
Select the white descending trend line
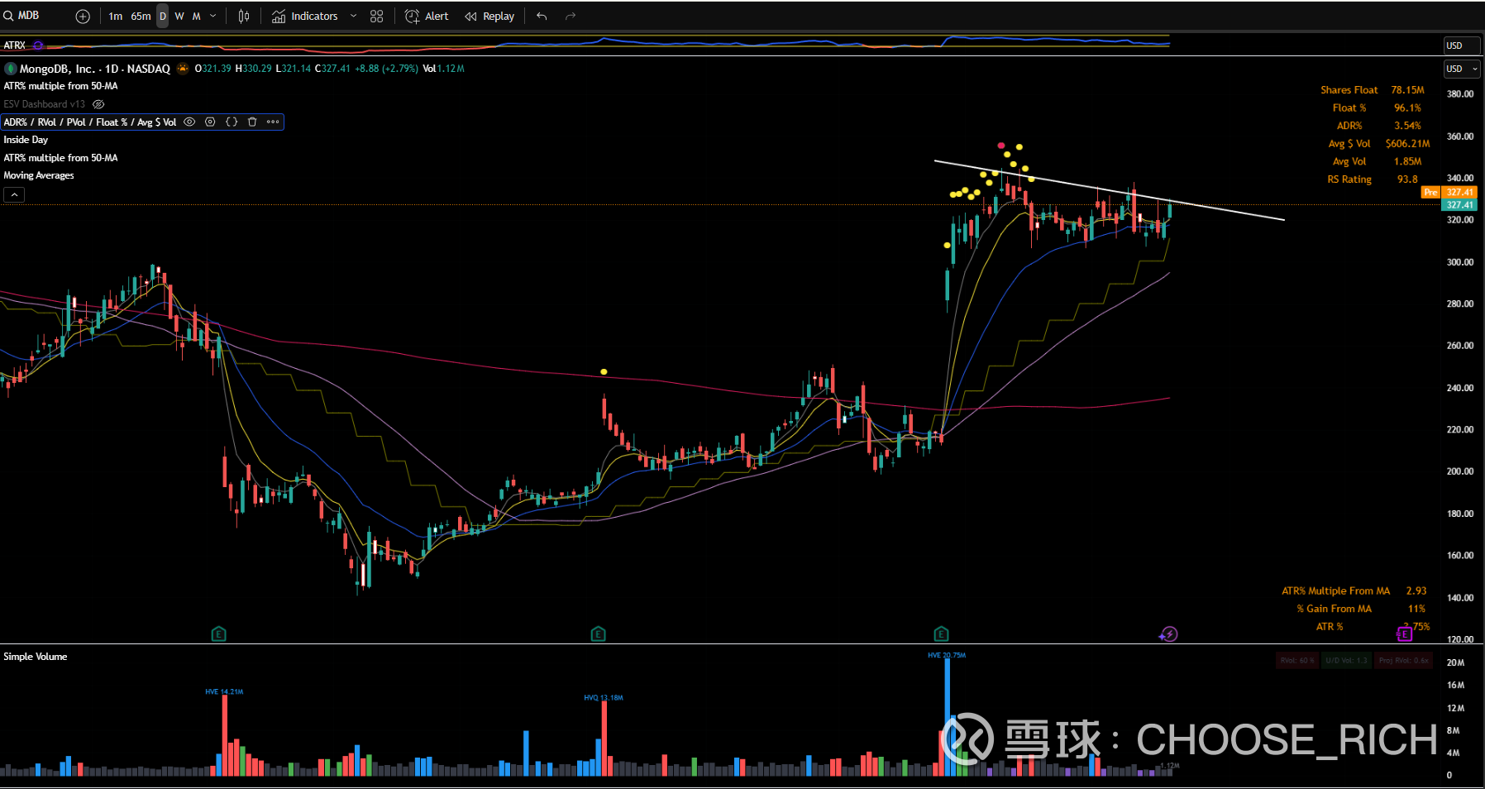coord(1109,190)
